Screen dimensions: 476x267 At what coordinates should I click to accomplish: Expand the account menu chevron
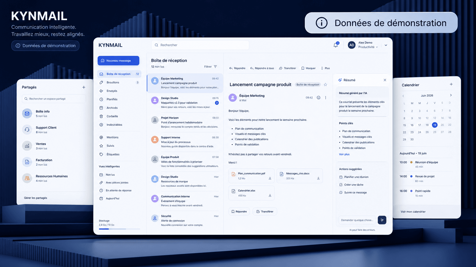[386, 45]
